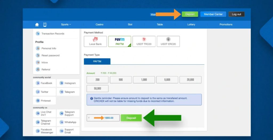Click the Referral icon
The width and height of the screenshot is (273, 140).
pos(38,69)
